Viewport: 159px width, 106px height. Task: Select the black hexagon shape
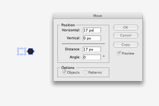(30, 51)
